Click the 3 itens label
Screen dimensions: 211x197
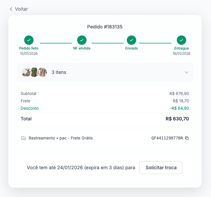[x=59, y=72]
